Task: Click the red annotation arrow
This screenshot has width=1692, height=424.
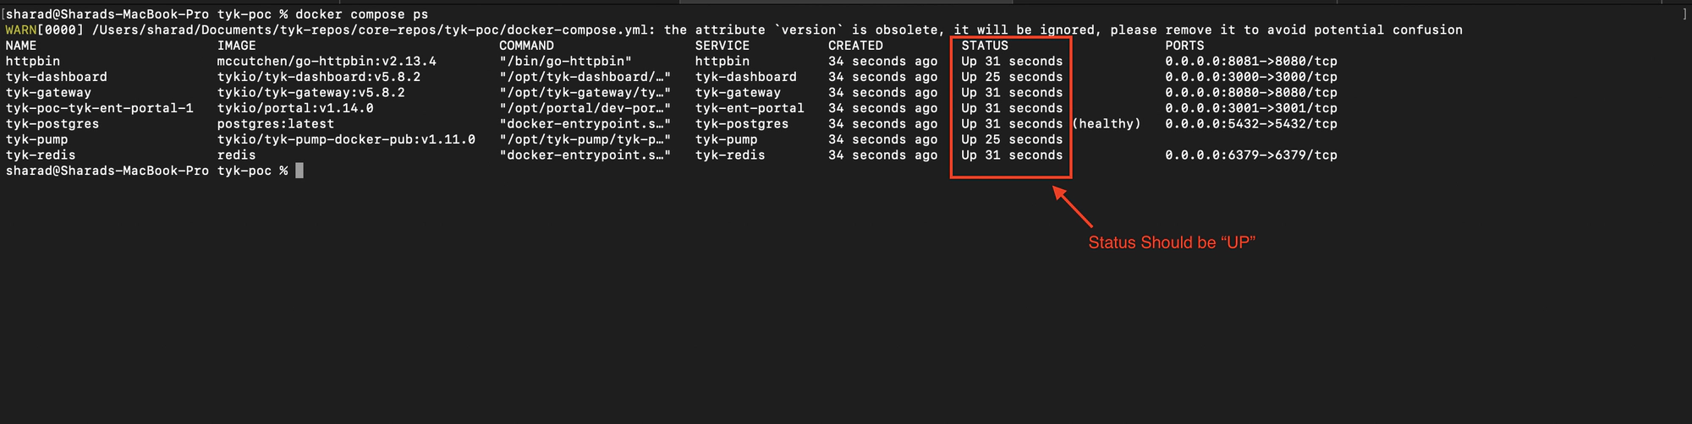Action: 1073,207
